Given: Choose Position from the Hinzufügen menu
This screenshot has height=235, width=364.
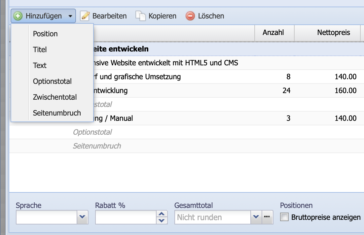Looking at the screenshot, I should pyautogui.click(x=45, y=34).
